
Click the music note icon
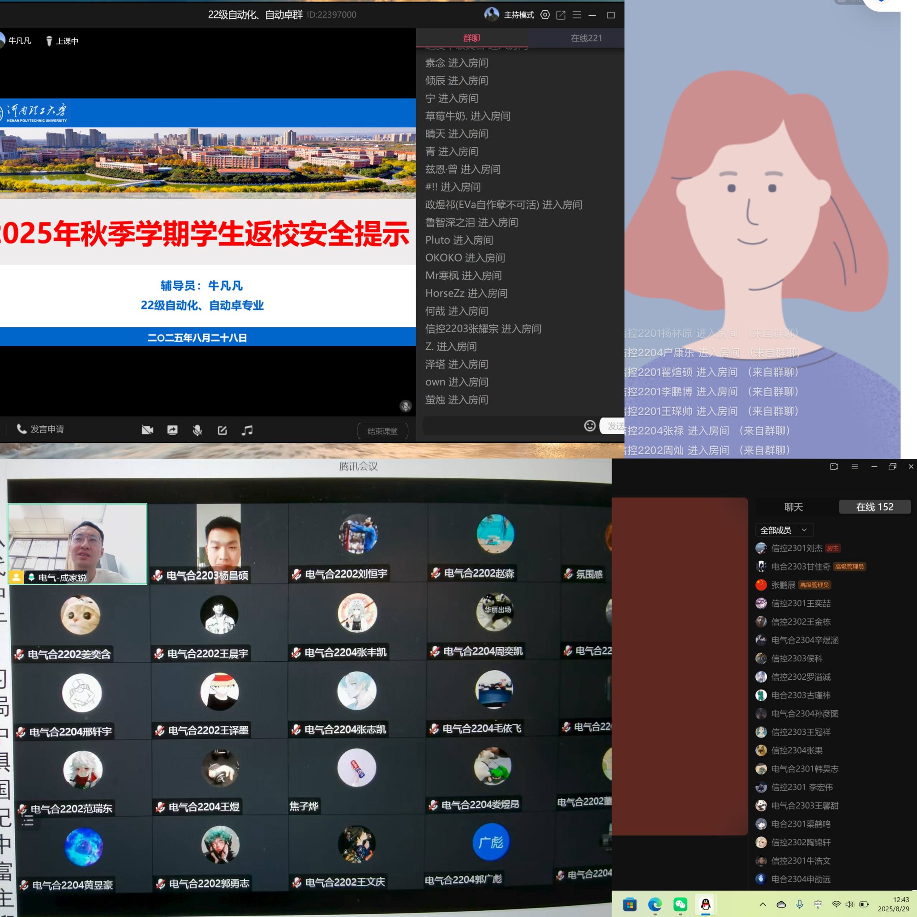coord(247,430)
